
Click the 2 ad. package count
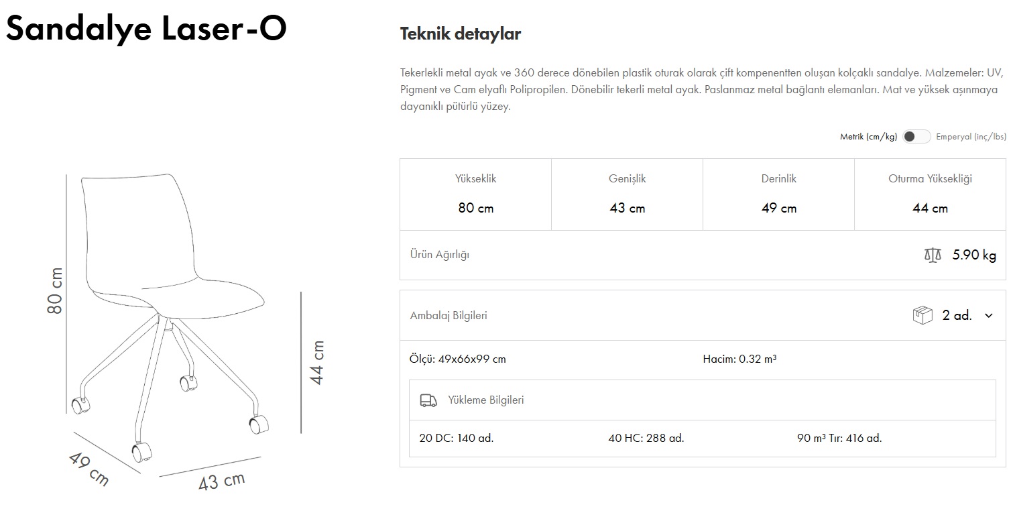(957, 315)
